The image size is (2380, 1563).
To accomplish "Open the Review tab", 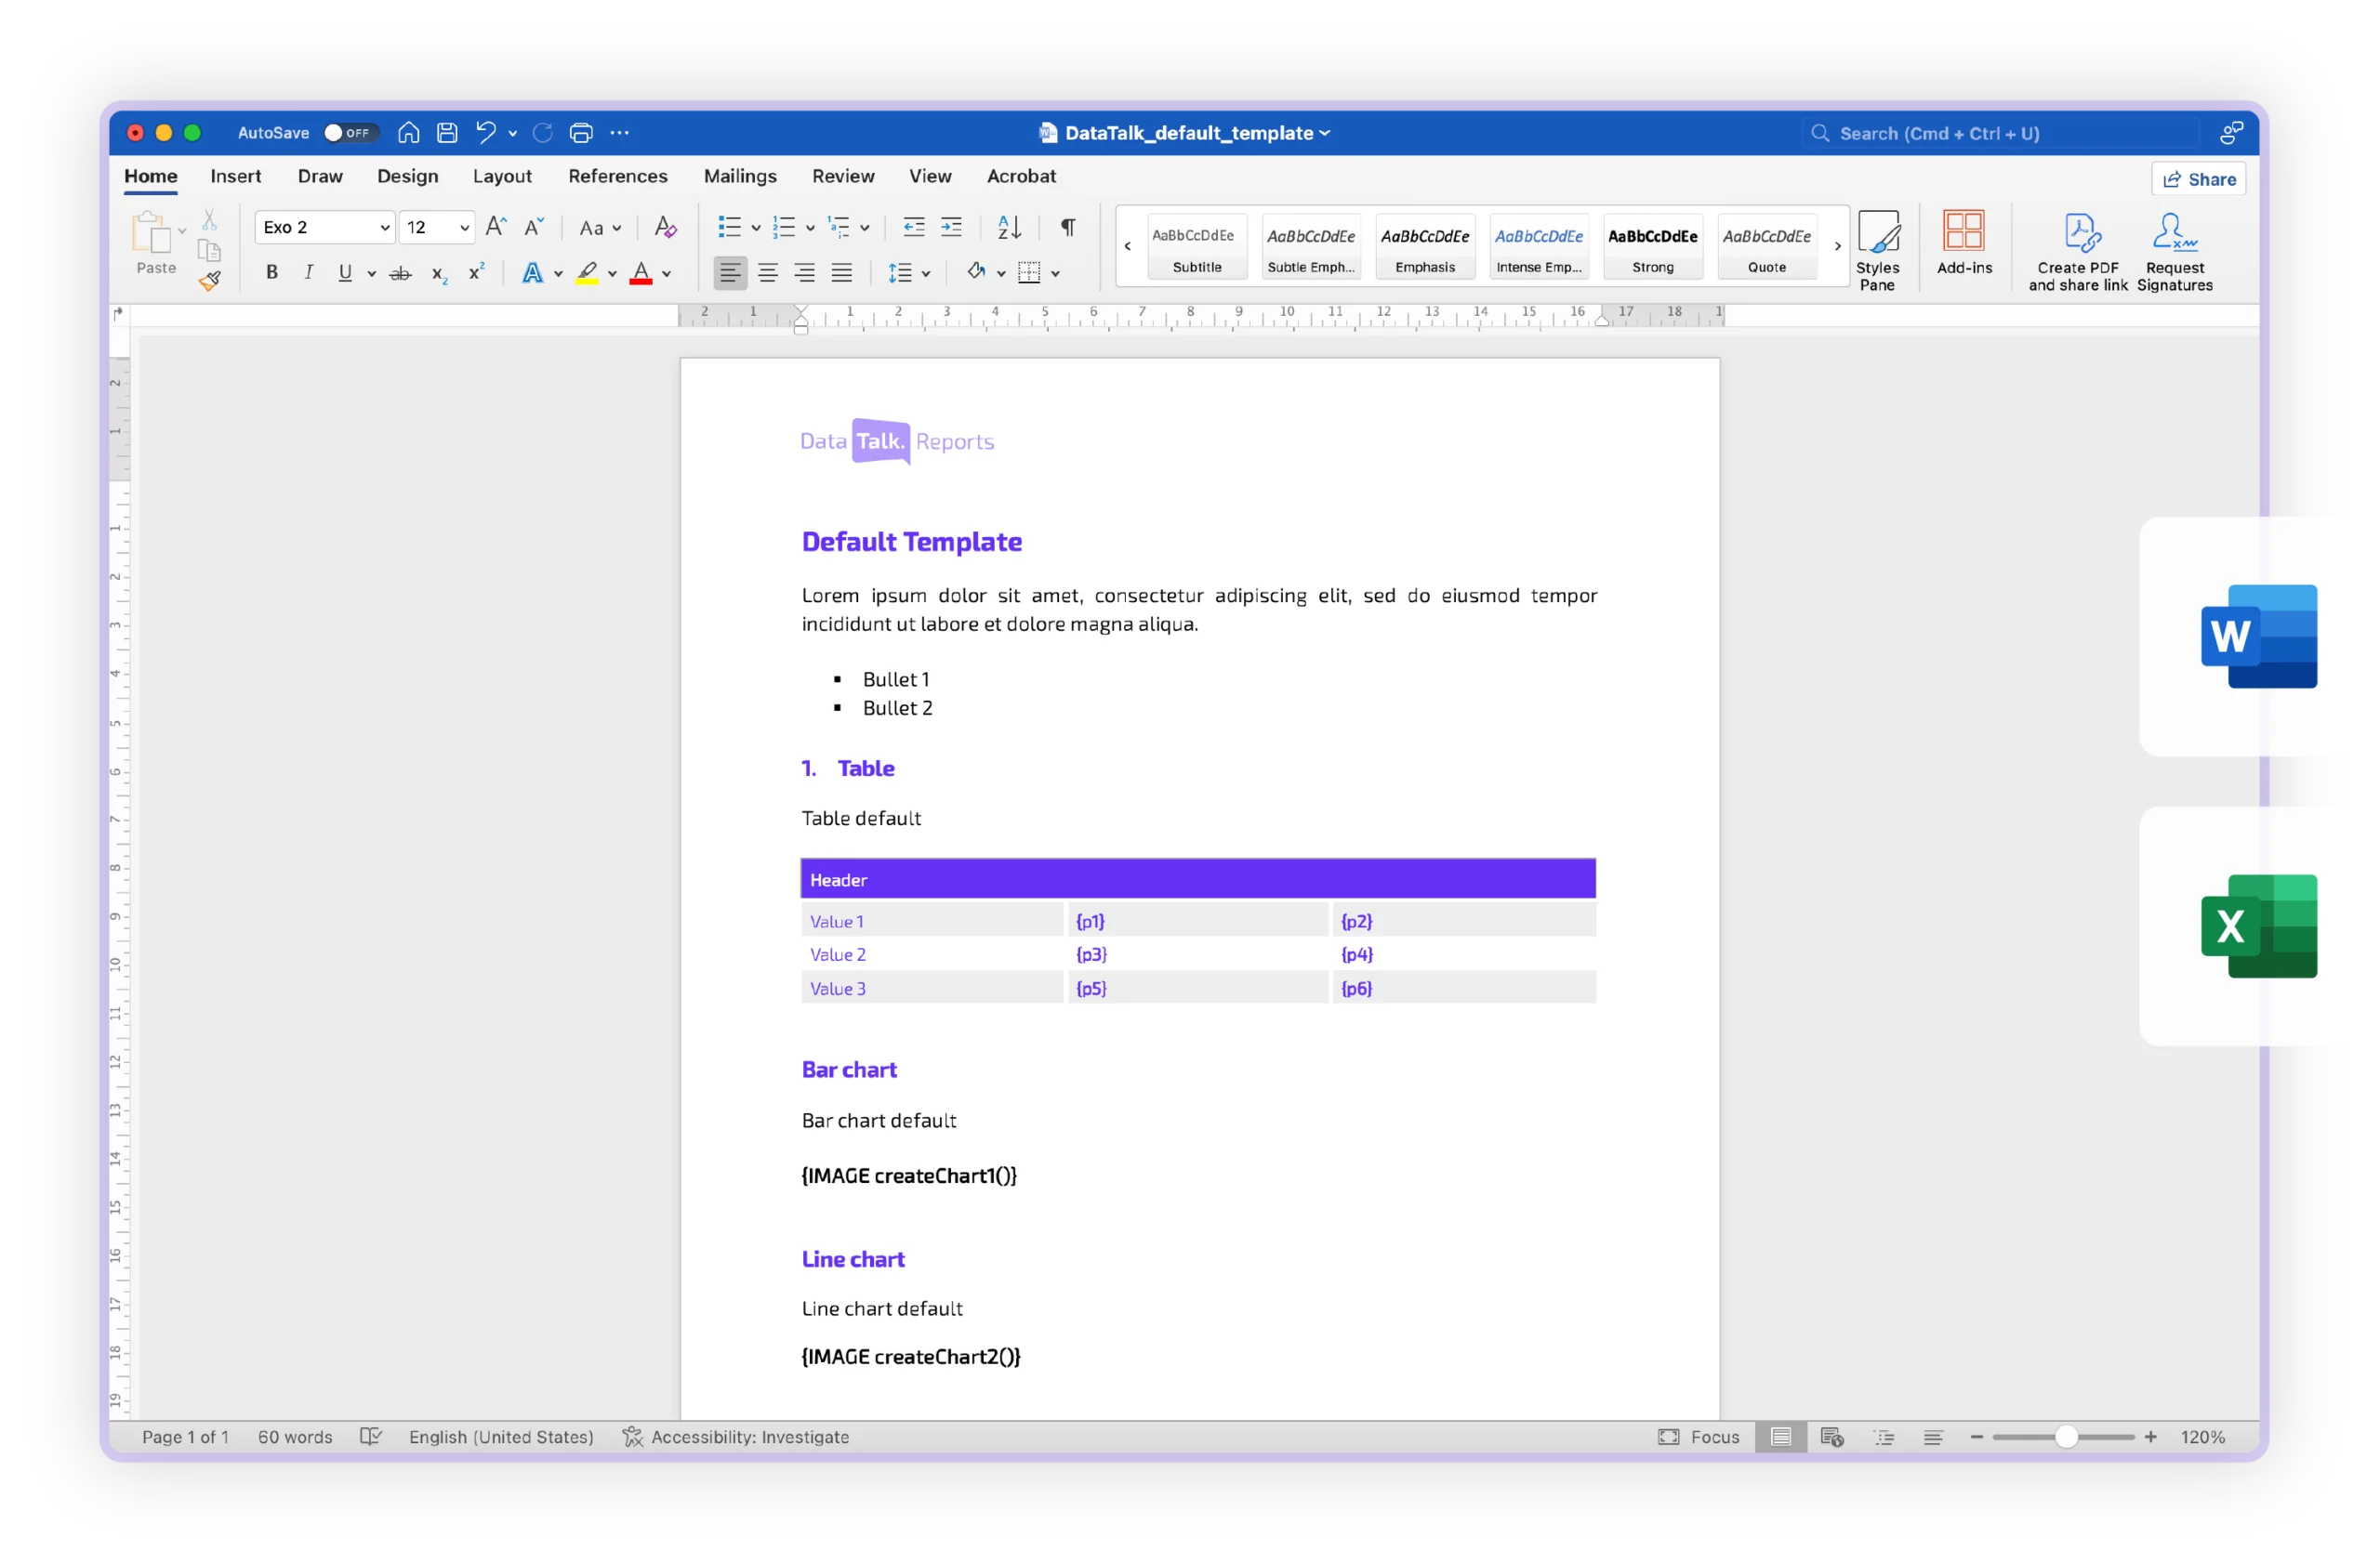I will click(x=843, y=177).
